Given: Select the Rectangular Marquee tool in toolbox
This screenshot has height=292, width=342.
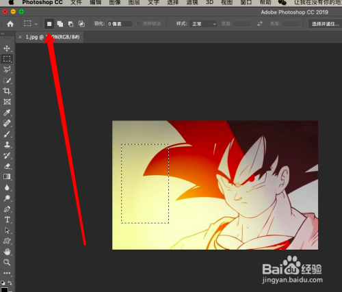Looking at the screenshot, I should tap(7, 59).
